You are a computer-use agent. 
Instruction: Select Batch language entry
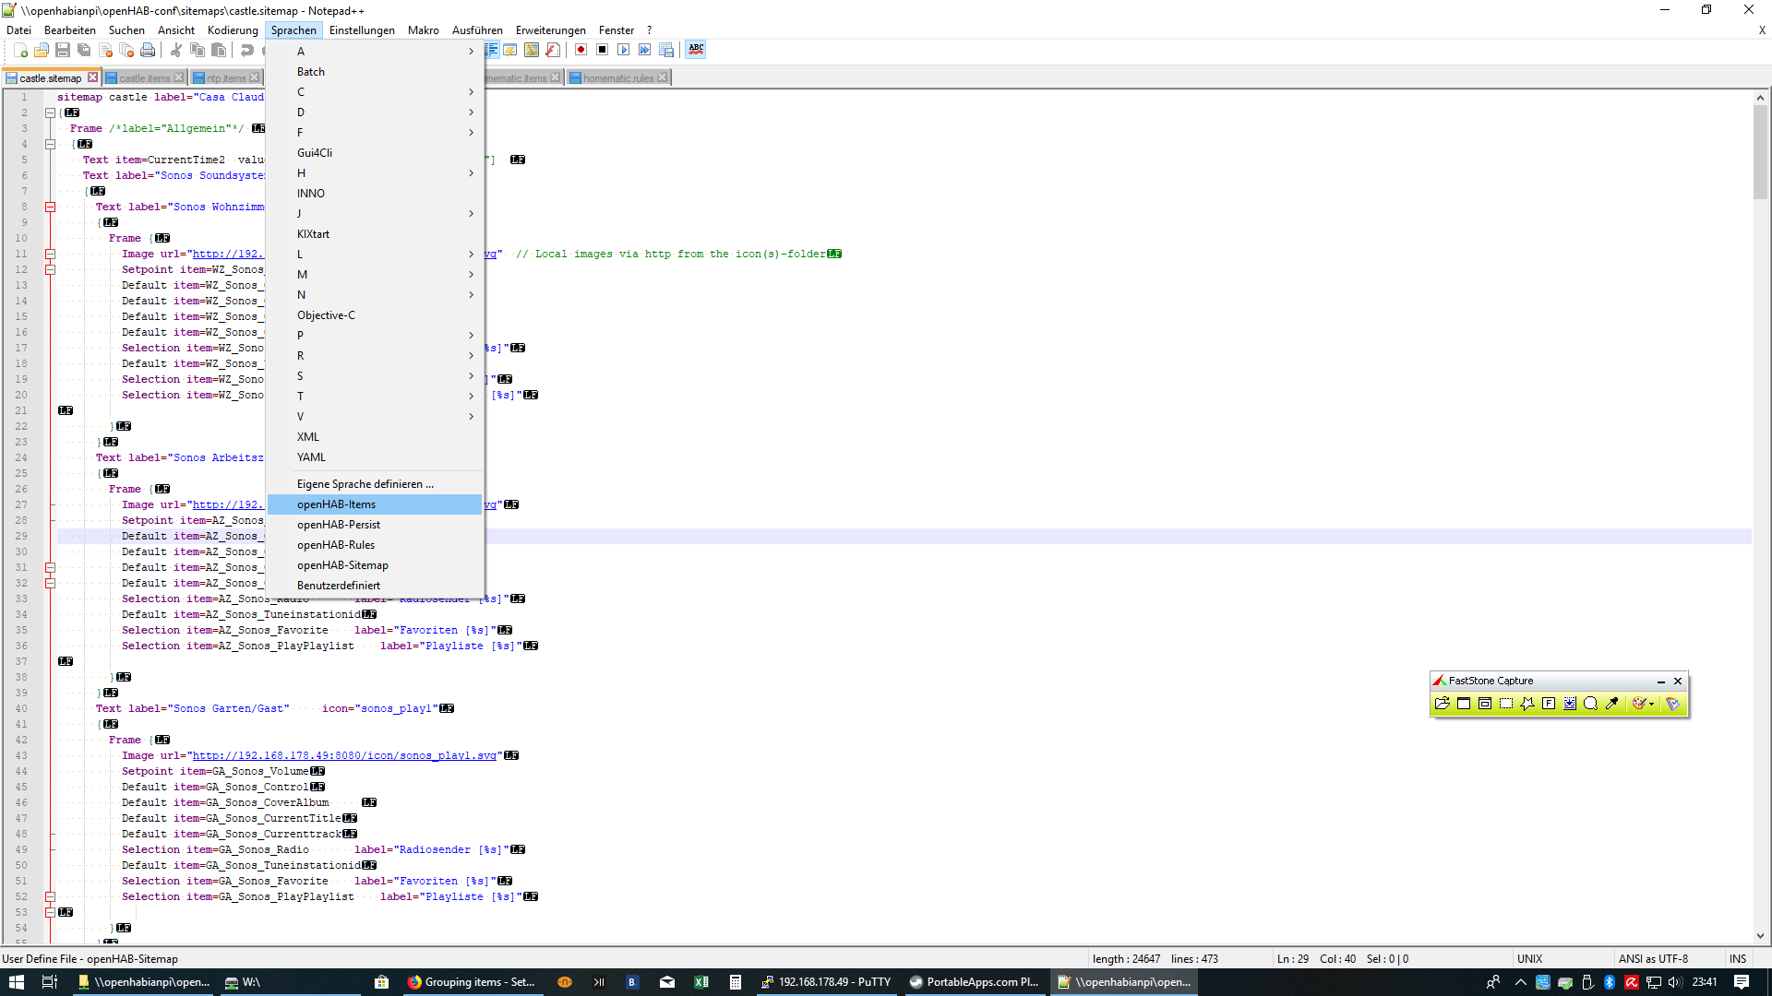tap(375, 72)
